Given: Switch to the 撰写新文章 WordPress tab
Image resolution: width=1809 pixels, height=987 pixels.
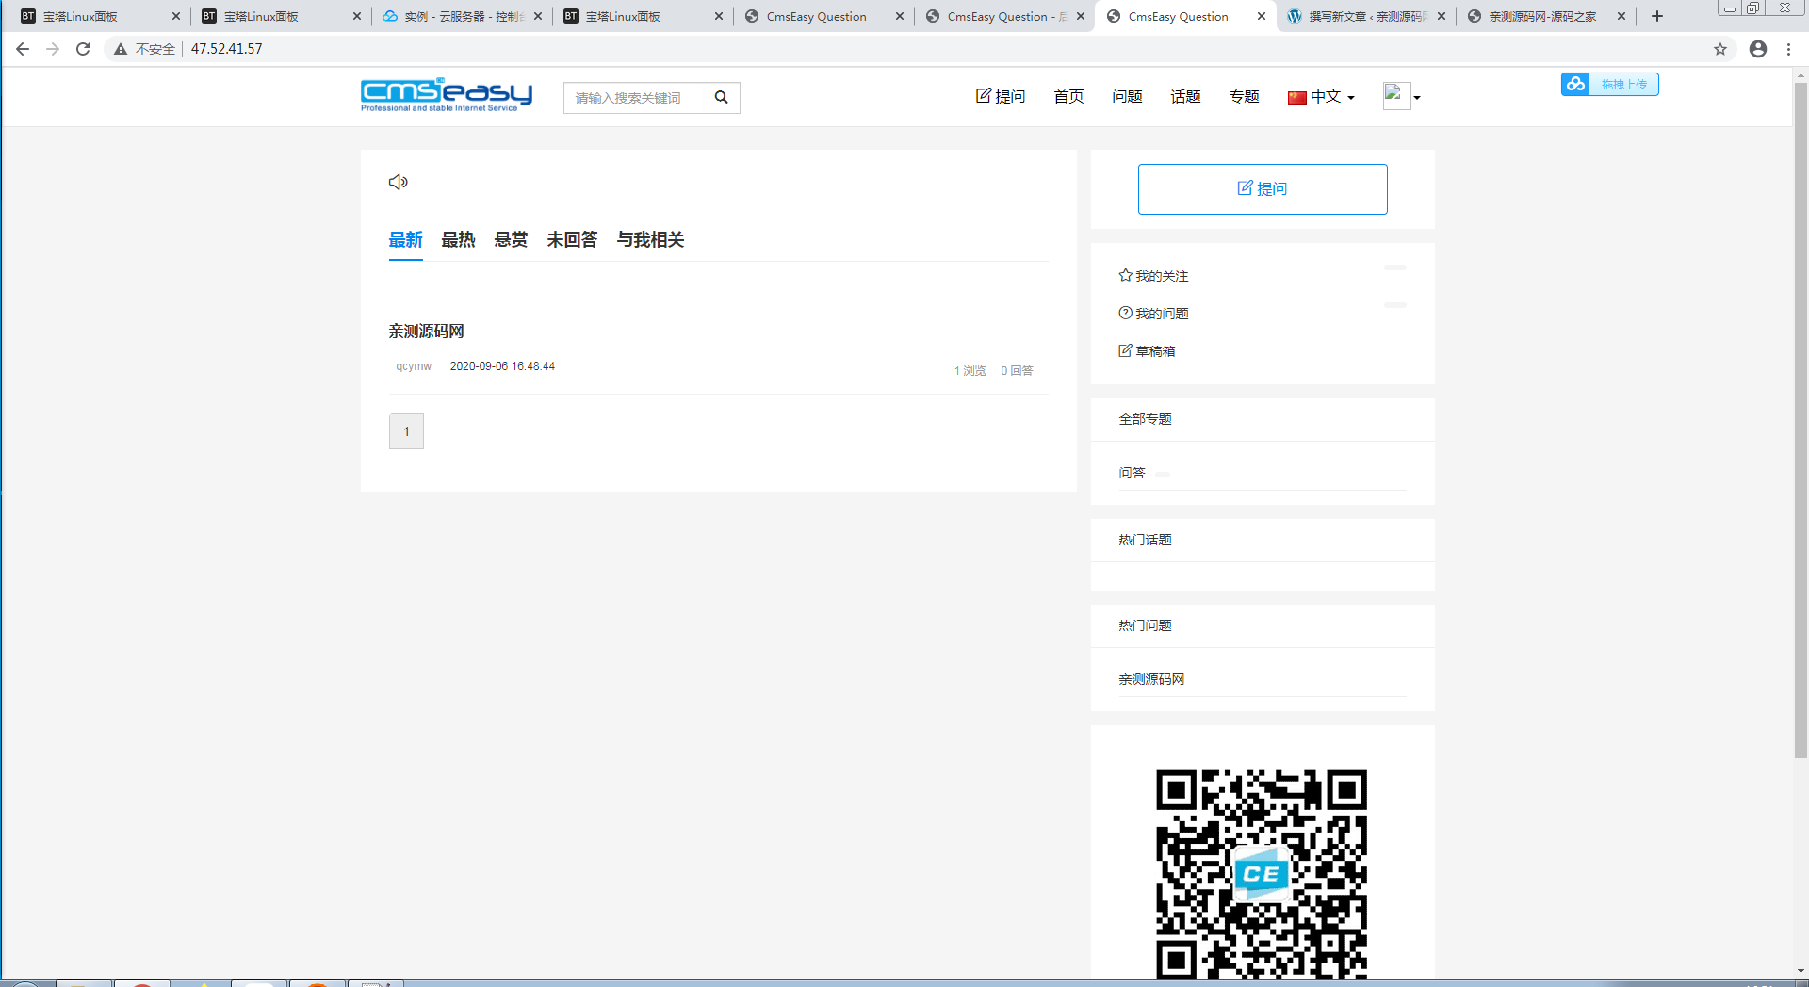Looking at the screenshot, I should (x=1366, y=16).
